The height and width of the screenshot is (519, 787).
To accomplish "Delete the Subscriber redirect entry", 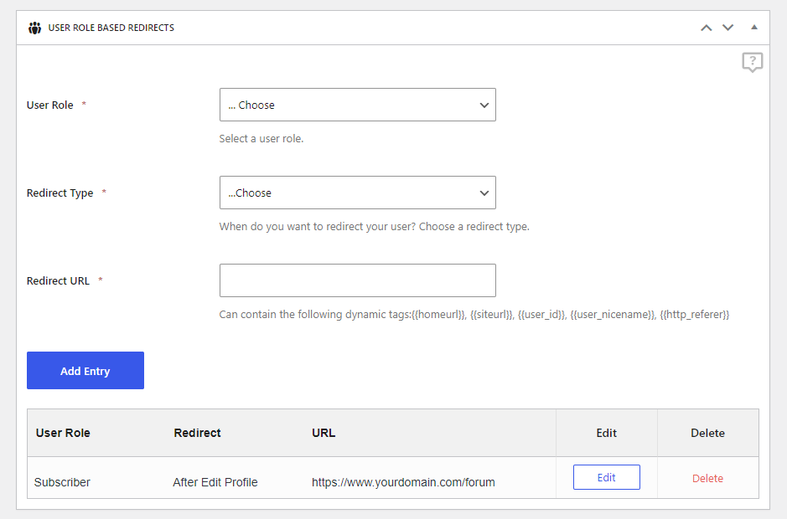I will [707, 478].
